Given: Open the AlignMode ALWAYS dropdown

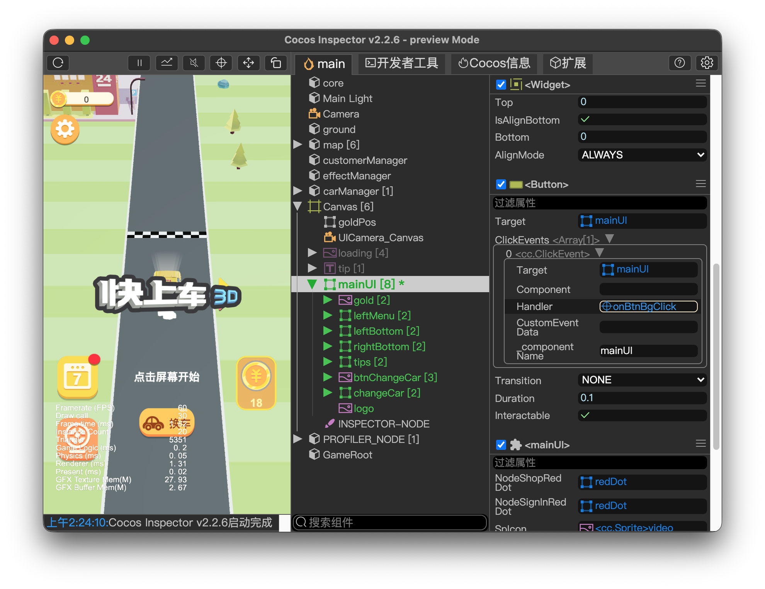Looking at the screenshot, I should (642, 155).
